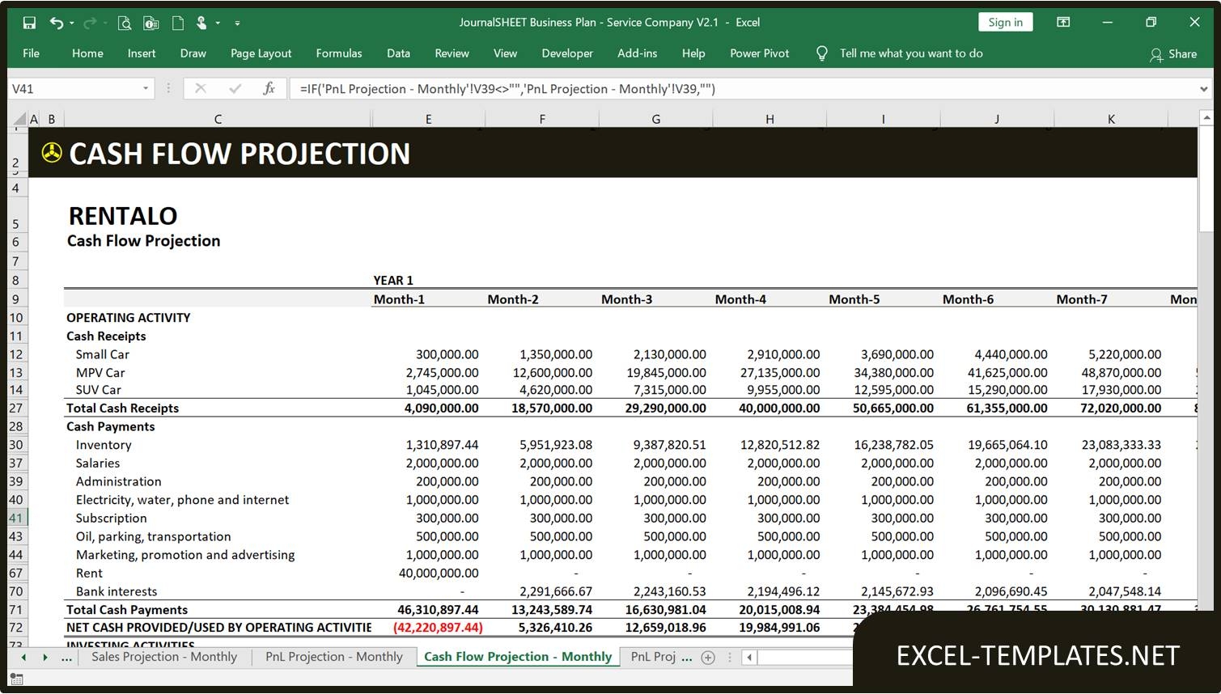The height and width of the screenshot is (694, 1221).
Task: Insert a function using the fx icon
Action: point(269,89)
